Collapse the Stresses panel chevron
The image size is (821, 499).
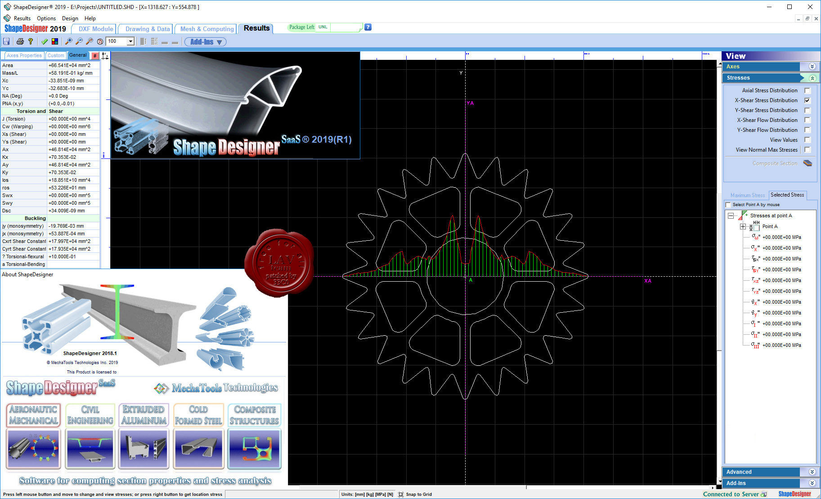[812, 78]
